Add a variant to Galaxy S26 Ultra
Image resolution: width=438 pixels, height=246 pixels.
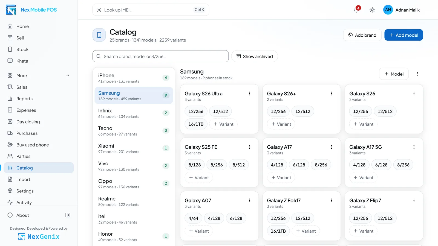coord(223,124)
